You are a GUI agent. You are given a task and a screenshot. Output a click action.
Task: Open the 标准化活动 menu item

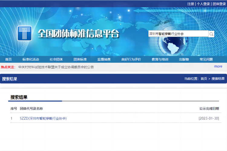pyautogui.click(x=31, y=59)
